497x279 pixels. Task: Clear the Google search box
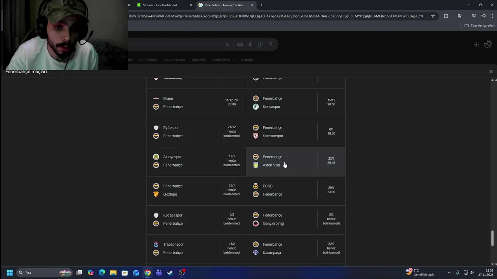(x=227, y=45)
